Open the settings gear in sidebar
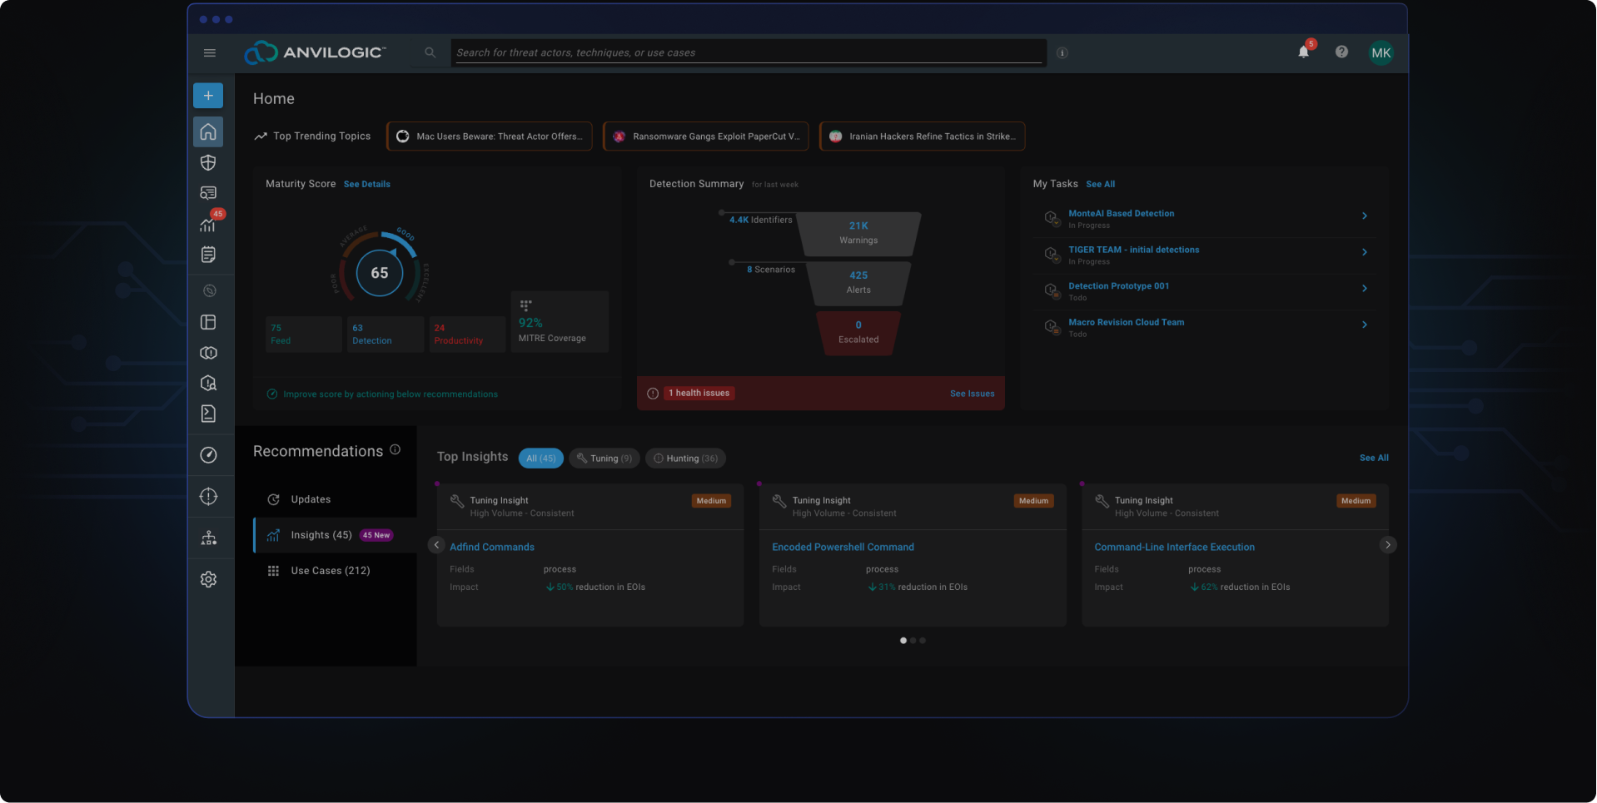Viewport: 1597px width, 803px height. 208,579
